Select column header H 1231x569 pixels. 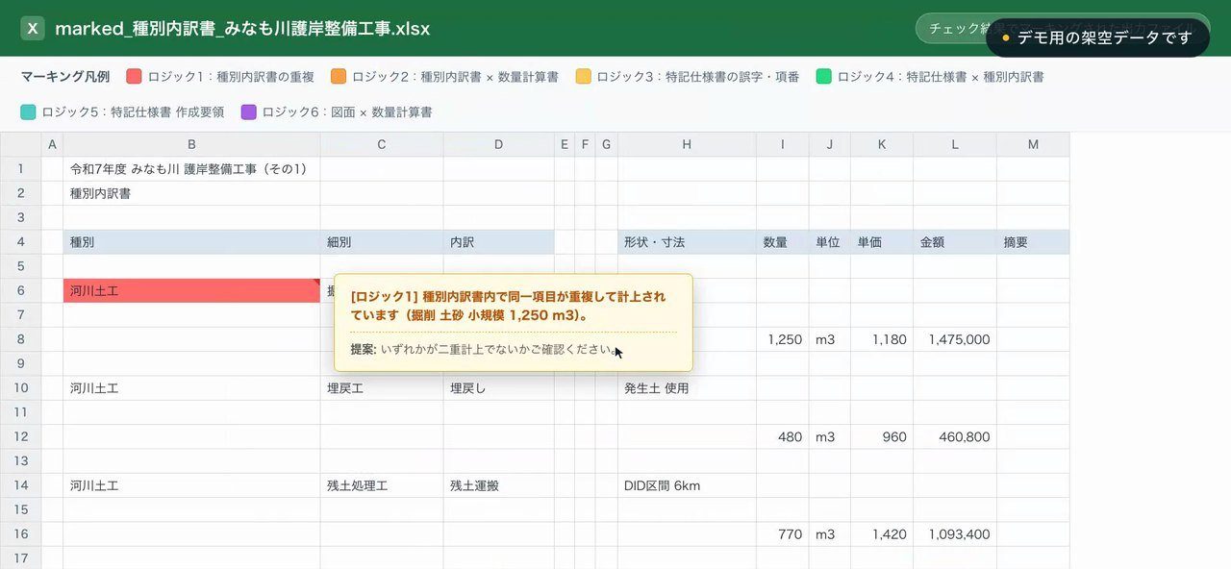tap(687, 144)
